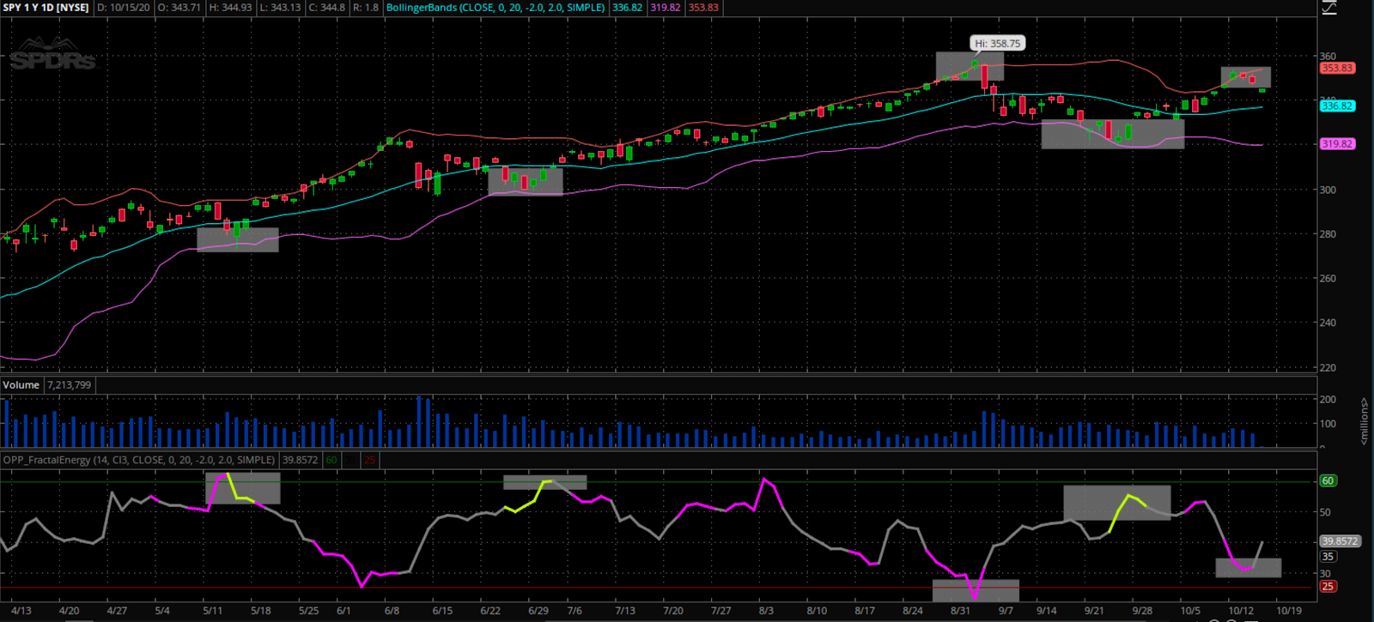The image size is (1374, 622).
Task: Click the 240 price axis label
Action: (x=1328, y=323)
